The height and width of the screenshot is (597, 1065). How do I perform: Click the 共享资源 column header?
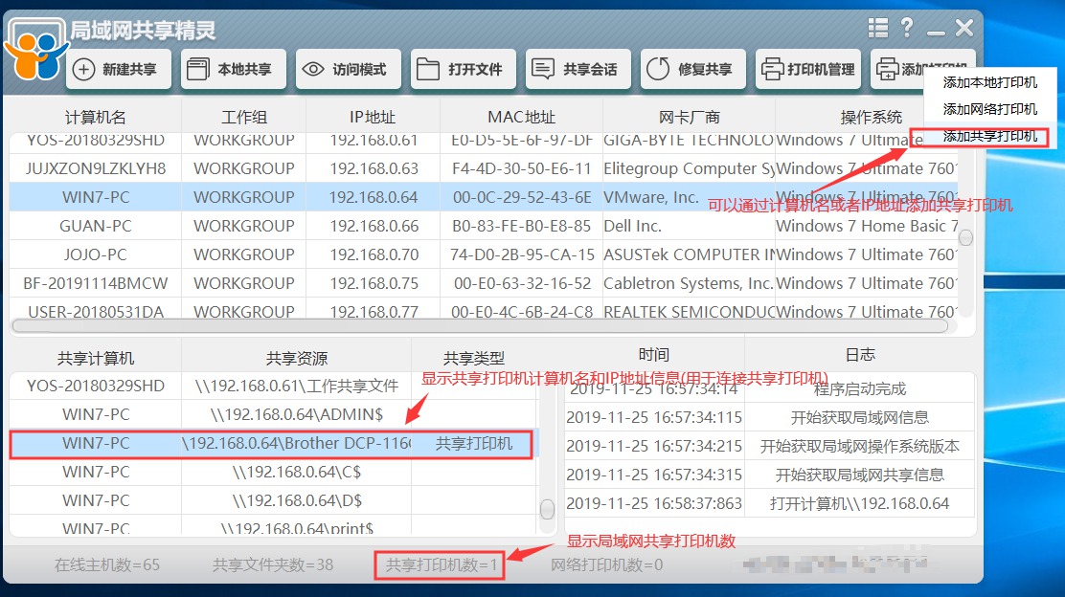point(297,358)
